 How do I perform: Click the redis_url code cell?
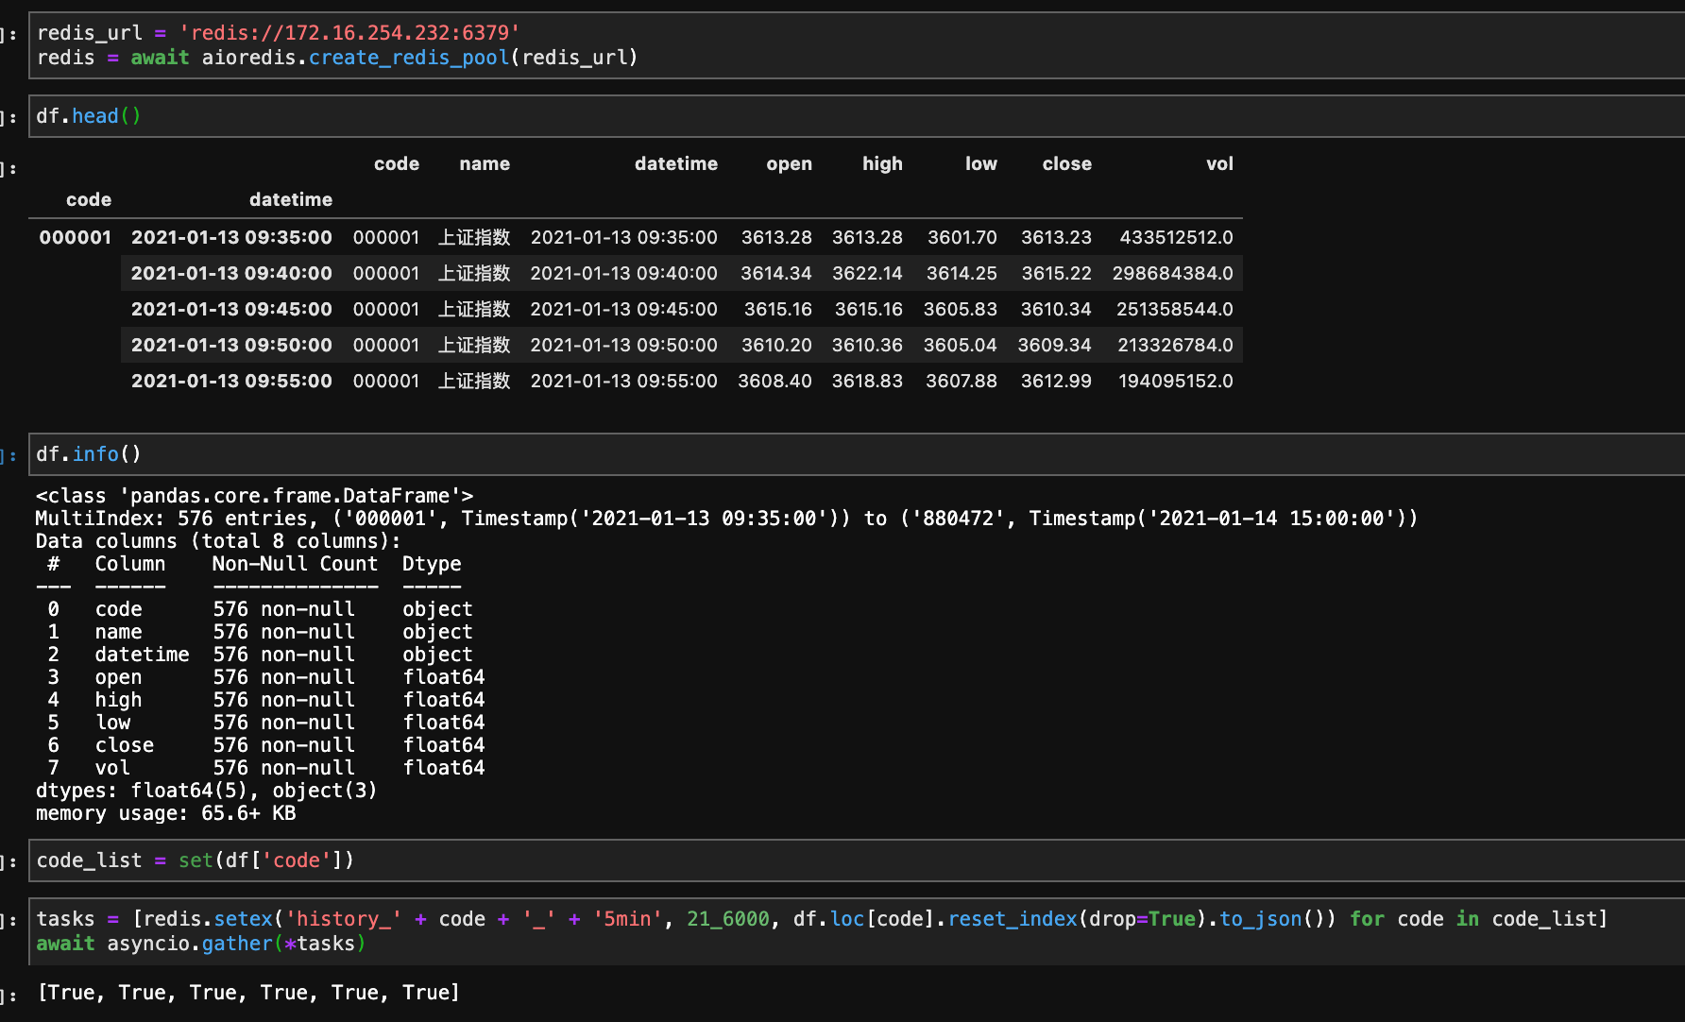[x=857, y=45]
